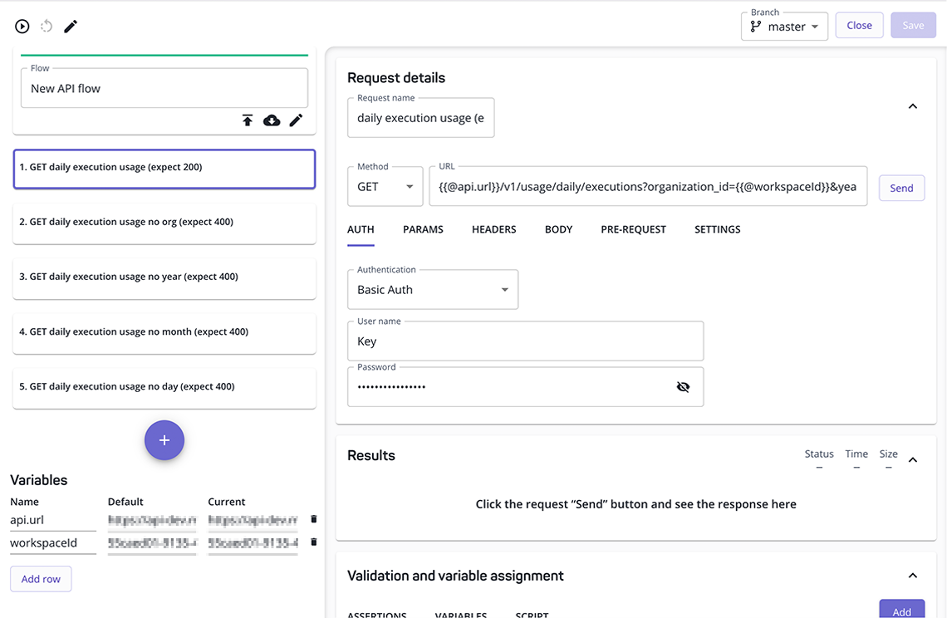The width and height of the screenshot is (947, 618).
Task: Edit the flow using its pencil icon
Action: pos(296,120)
